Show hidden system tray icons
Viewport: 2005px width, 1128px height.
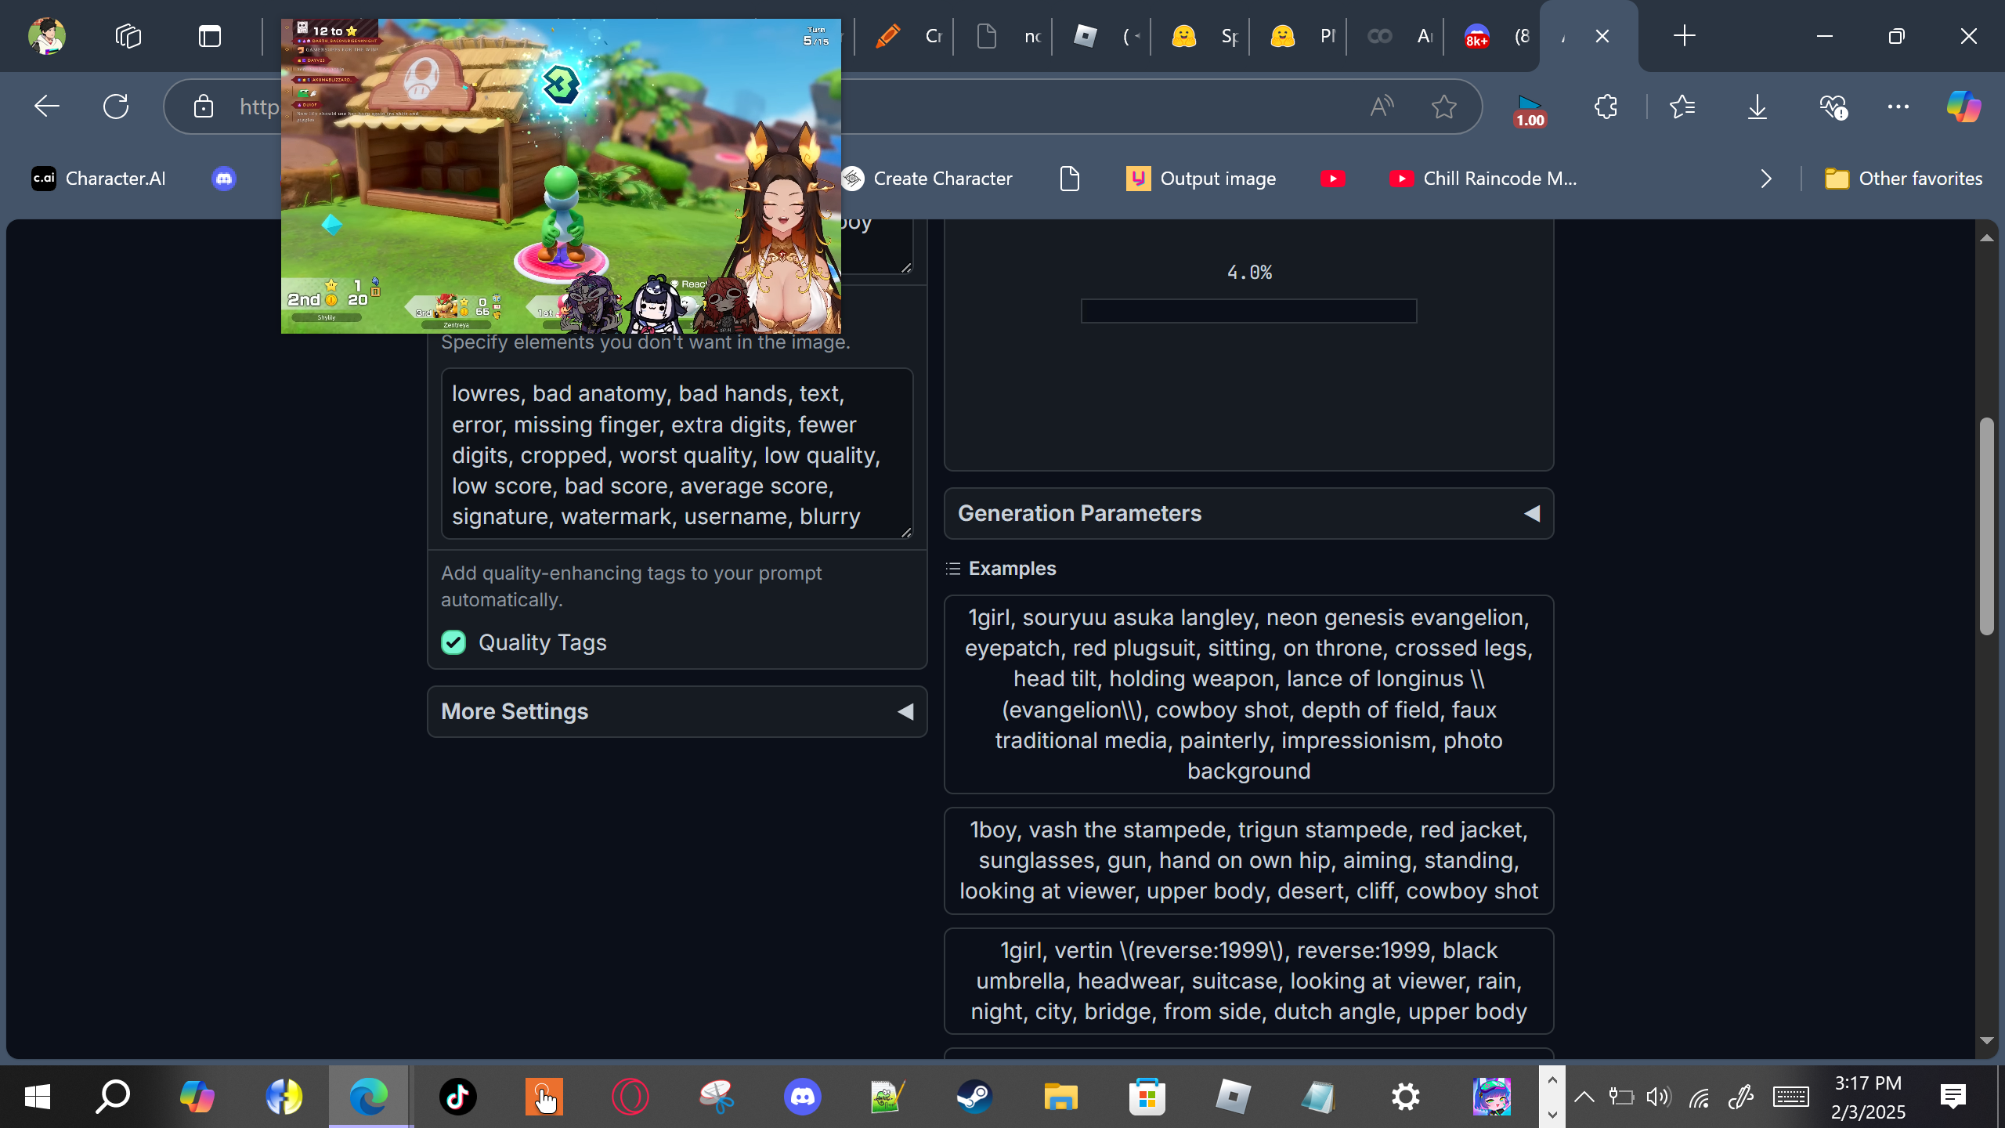pos(1584,1097)
